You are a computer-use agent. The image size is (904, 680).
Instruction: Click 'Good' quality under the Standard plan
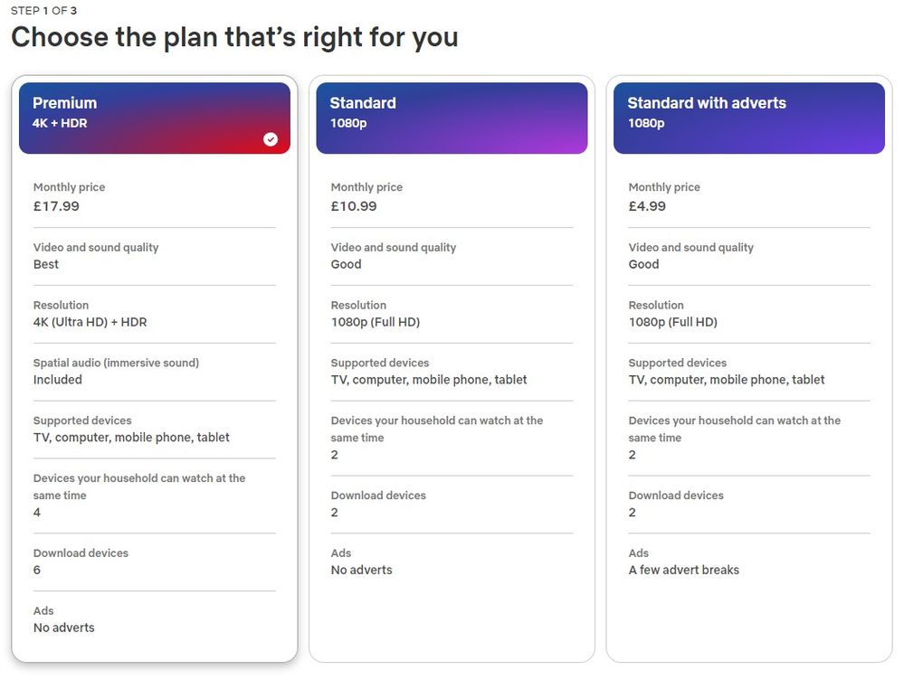tap(346, 265)
